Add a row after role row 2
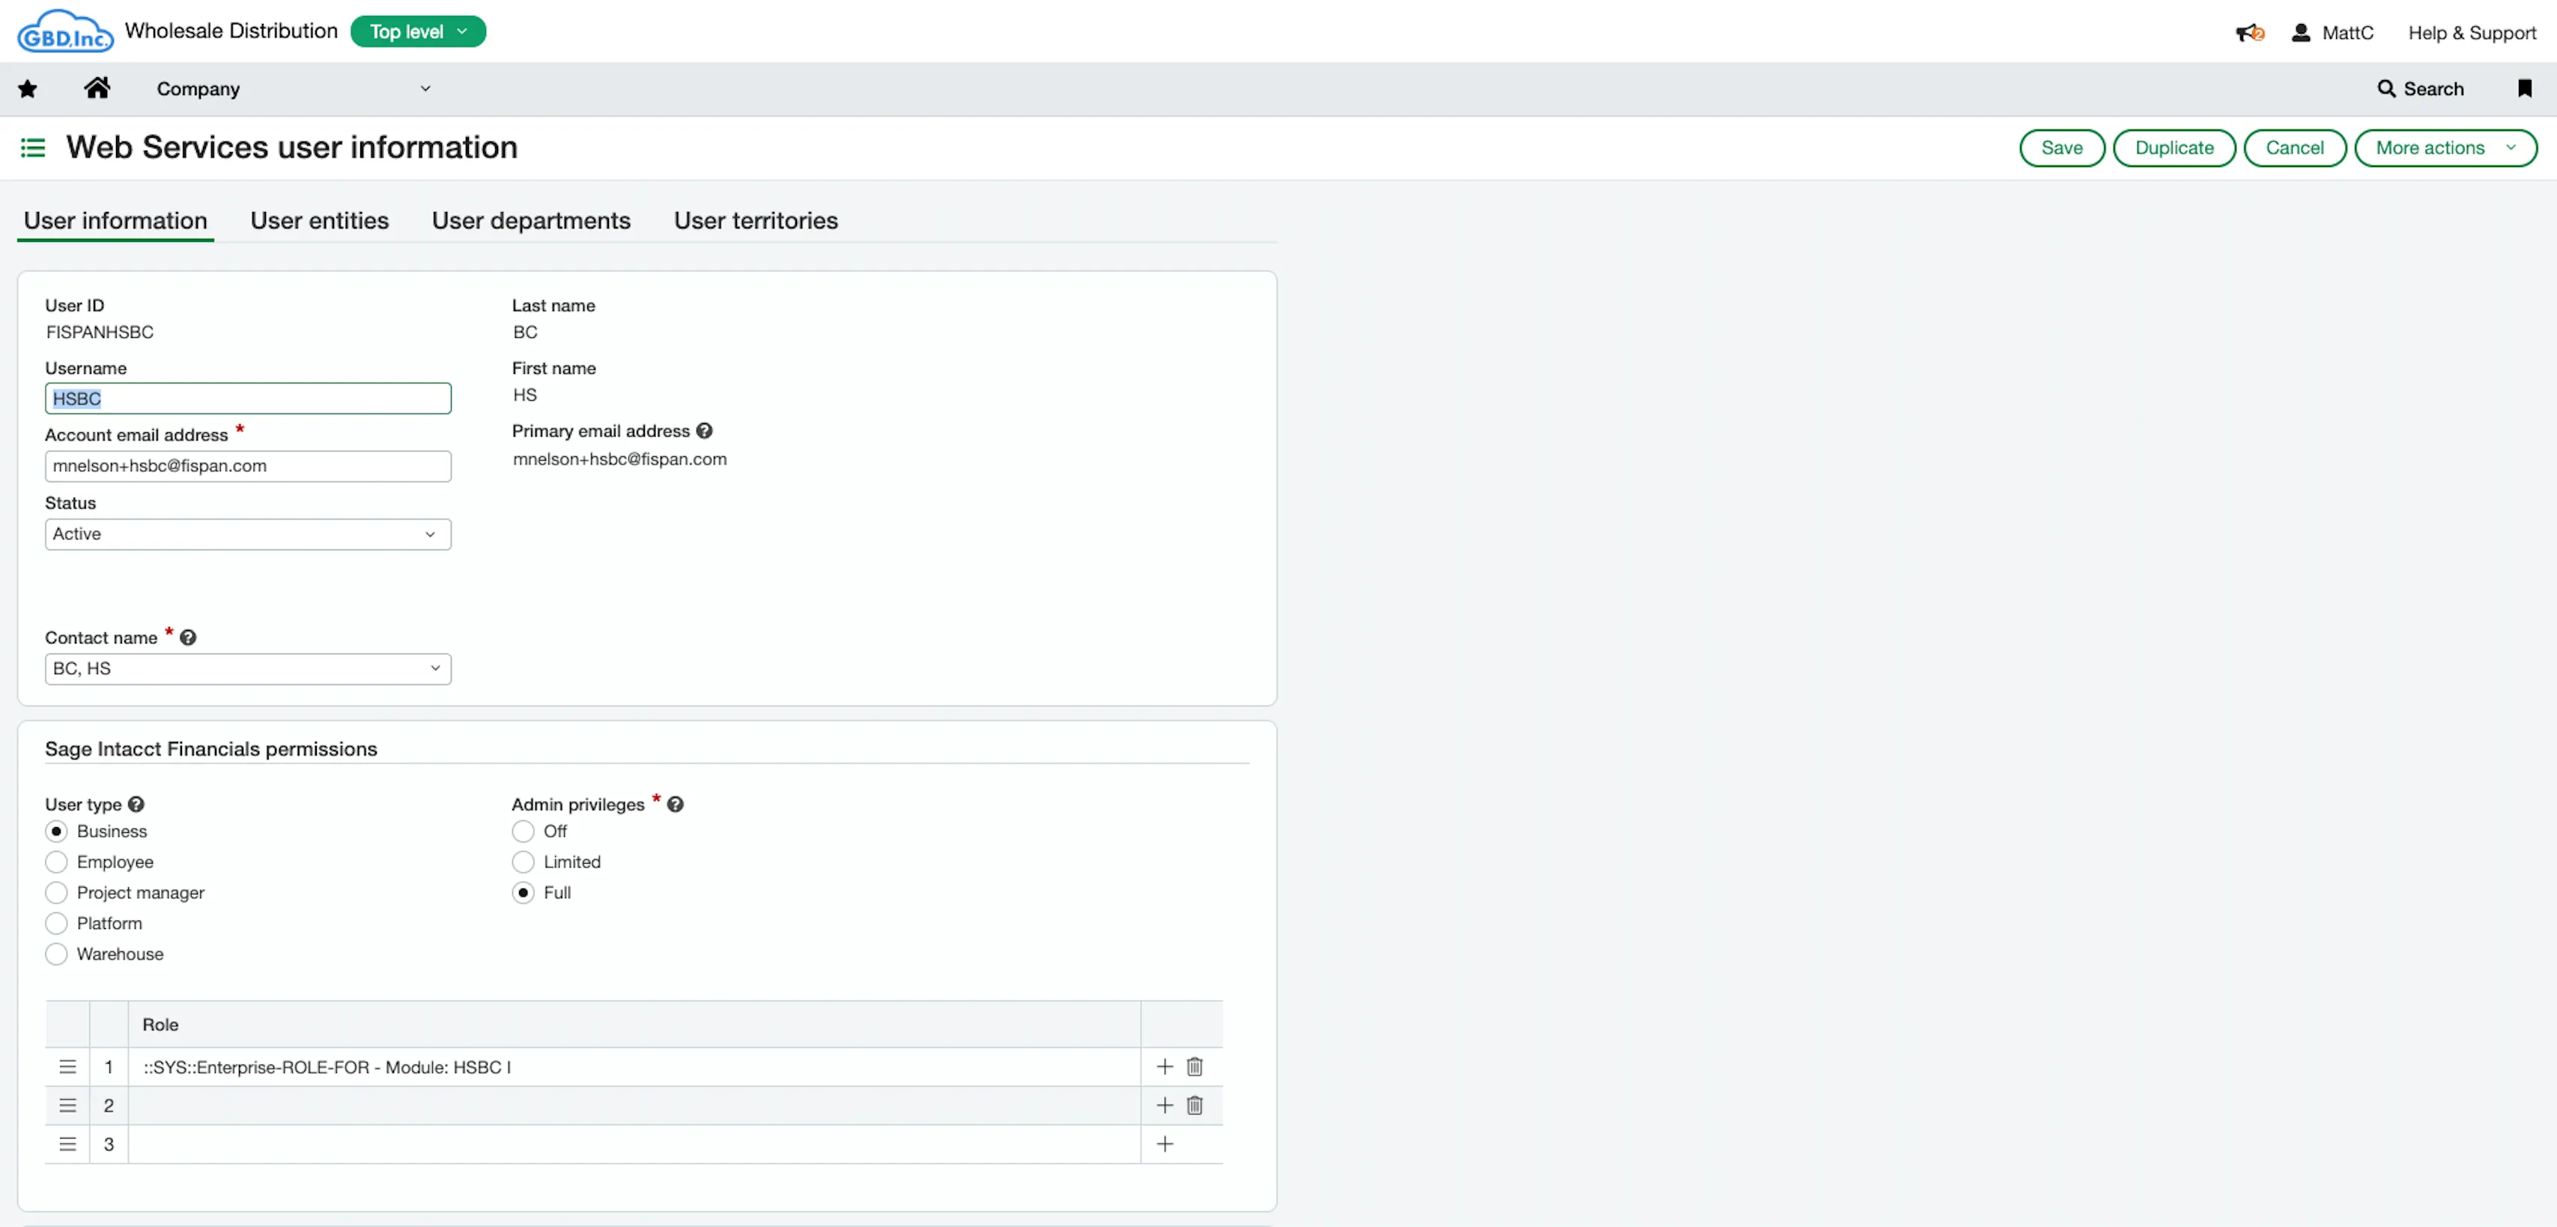 pos(1165,1106)
